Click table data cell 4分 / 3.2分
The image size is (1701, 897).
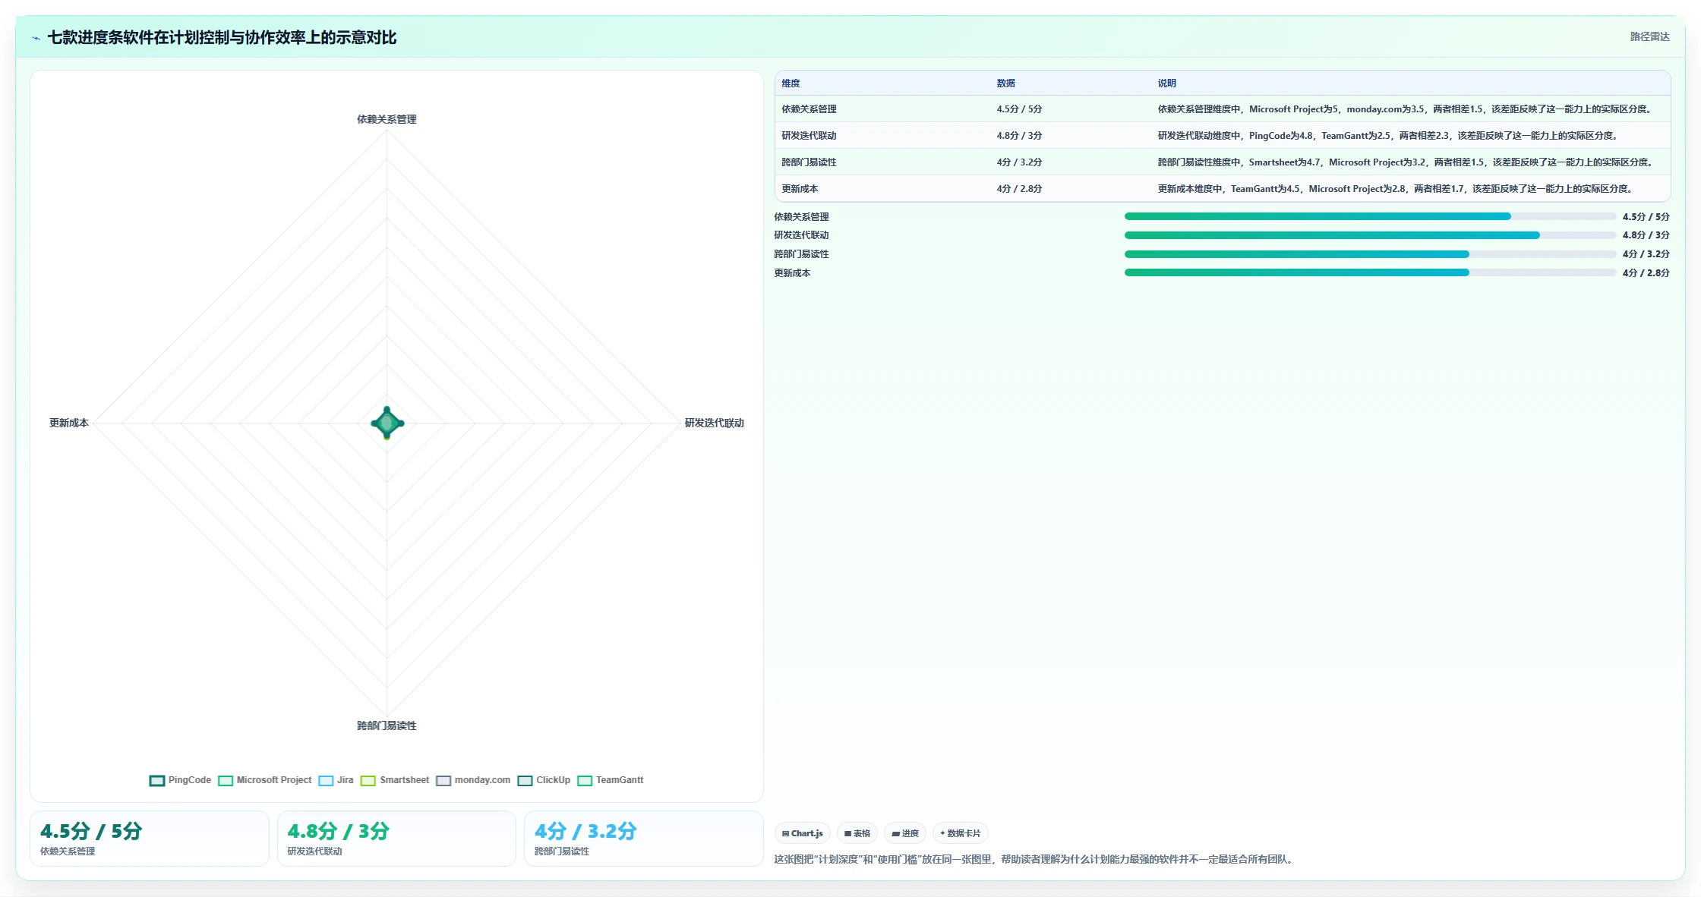point(1019,162)
